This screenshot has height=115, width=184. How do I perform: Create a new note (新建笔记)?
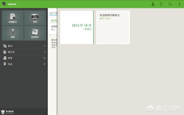tap(13, 18)
